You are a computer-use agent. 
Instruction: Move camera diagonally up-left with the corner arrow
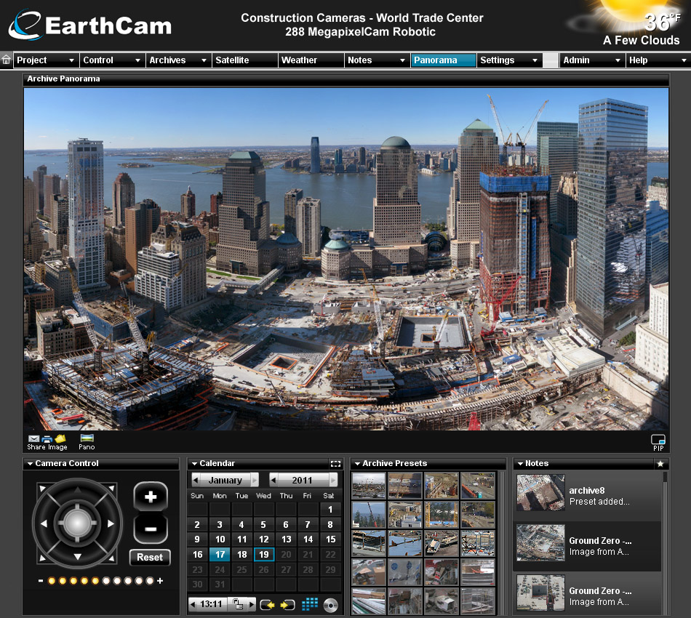[x=42, y=489]
